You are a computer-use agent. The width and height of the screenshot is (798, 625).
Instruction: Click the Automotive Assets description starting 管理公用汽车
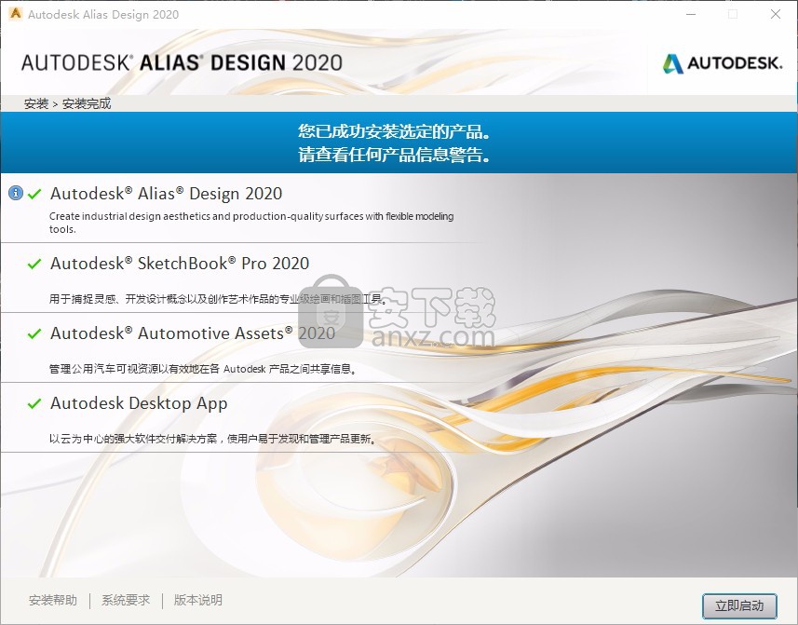(203, 369)
